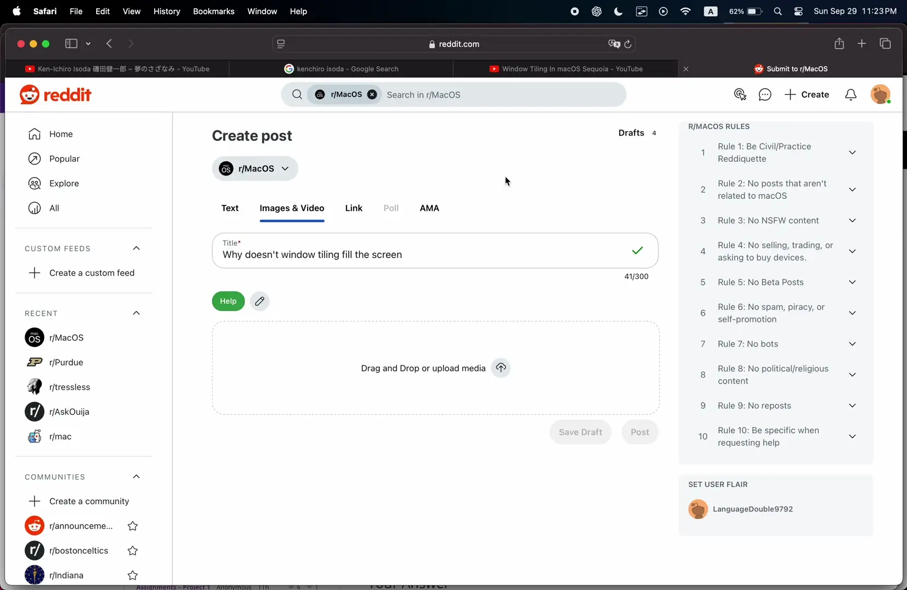
Task: Switch to the Link post tab
Action: (x=354, y=208)
